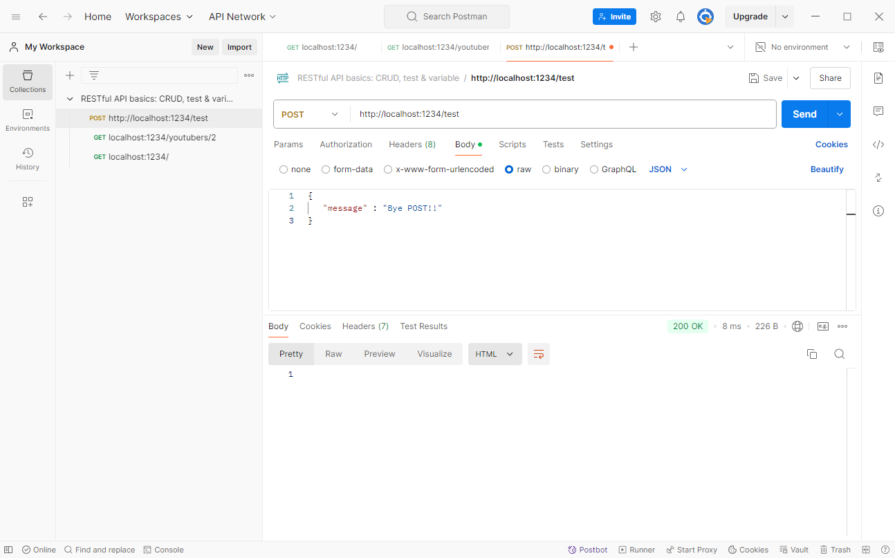Save the response as example icon
895x558 pixels.
[823, 326]
